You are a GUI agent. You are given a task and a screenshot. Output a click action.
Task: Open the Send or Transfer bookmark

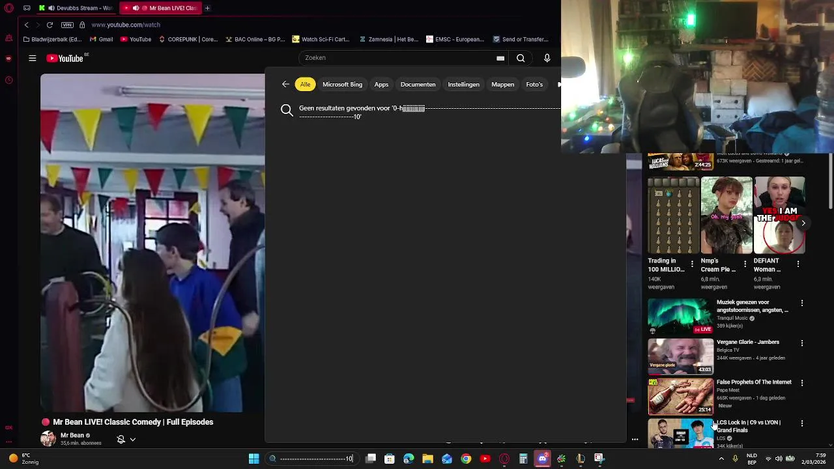pyautogui.click(x=521, y=39)
